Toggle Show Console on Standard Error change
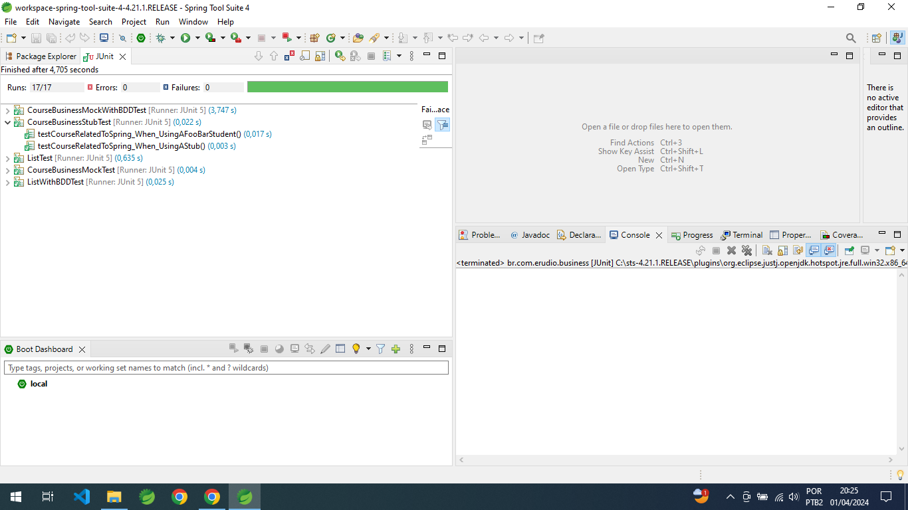This screenshot has width=908, height=510. (x=828, y=250)
